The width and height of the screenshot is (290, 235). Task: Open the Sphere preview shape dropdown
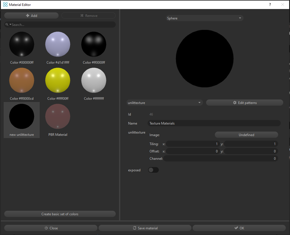pyautogui.click(x=204, y=18)
